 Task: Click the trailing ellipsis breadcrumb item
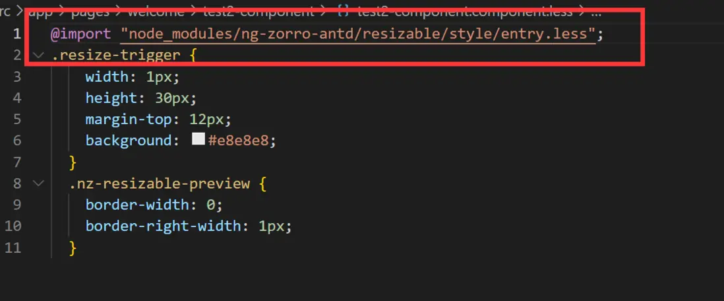(597, 11)
